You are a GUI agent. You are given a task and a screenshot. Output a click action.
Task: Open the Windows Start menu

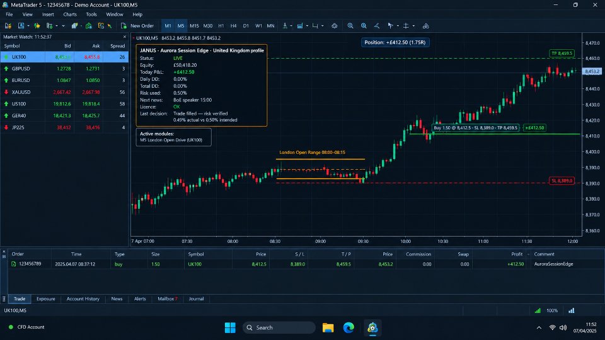coord(230,327)
